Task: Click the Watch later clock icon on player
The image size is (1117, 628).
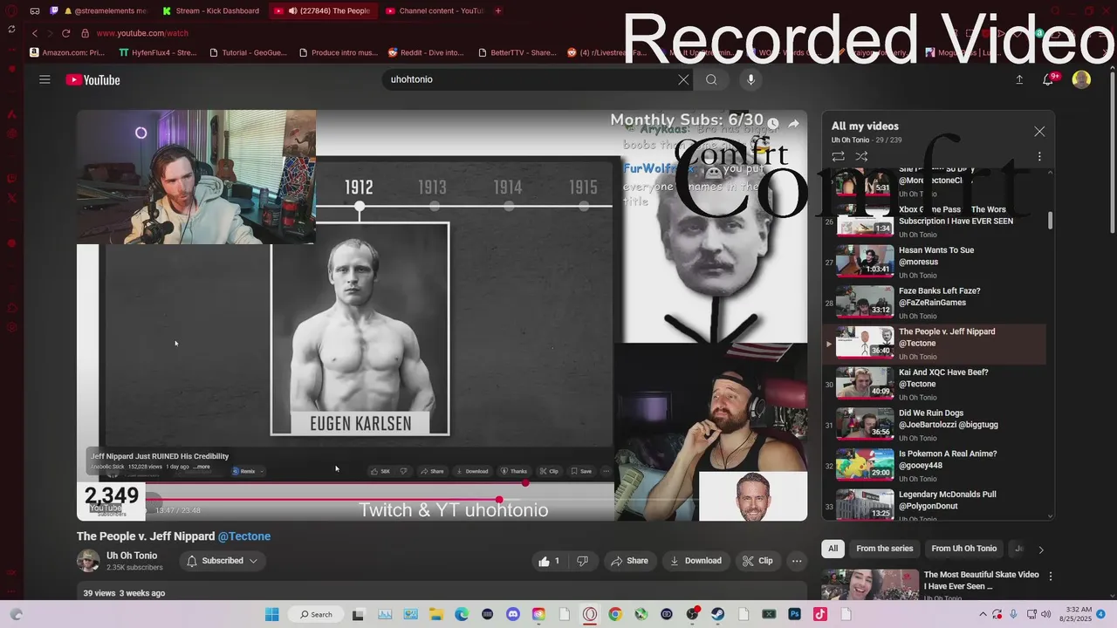Action: tap(772, 124)
